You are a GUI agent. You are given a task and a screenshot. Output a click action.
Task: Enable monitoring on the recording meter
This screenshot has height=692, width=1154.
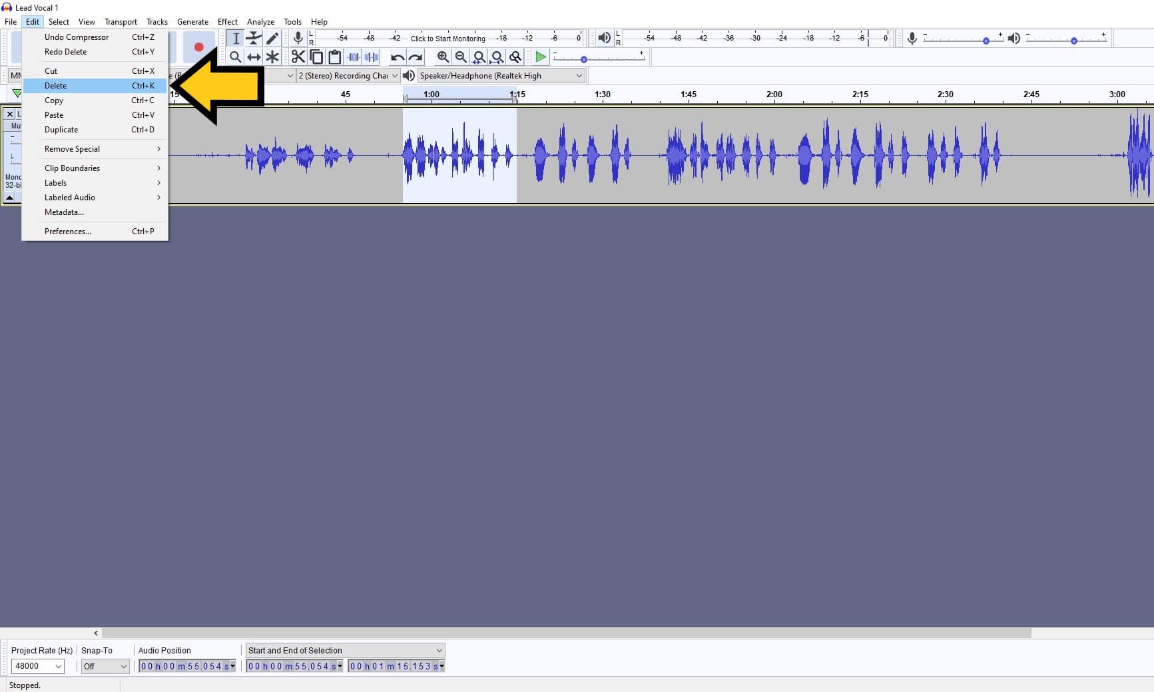[x=446, y=38]
